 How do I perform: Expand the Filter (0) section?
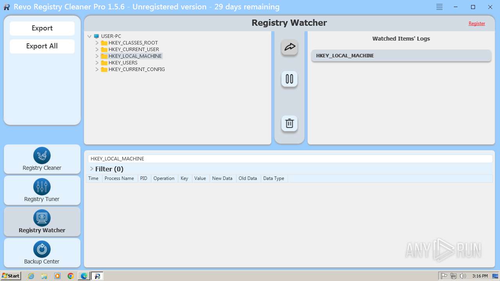tap(92, 169)
